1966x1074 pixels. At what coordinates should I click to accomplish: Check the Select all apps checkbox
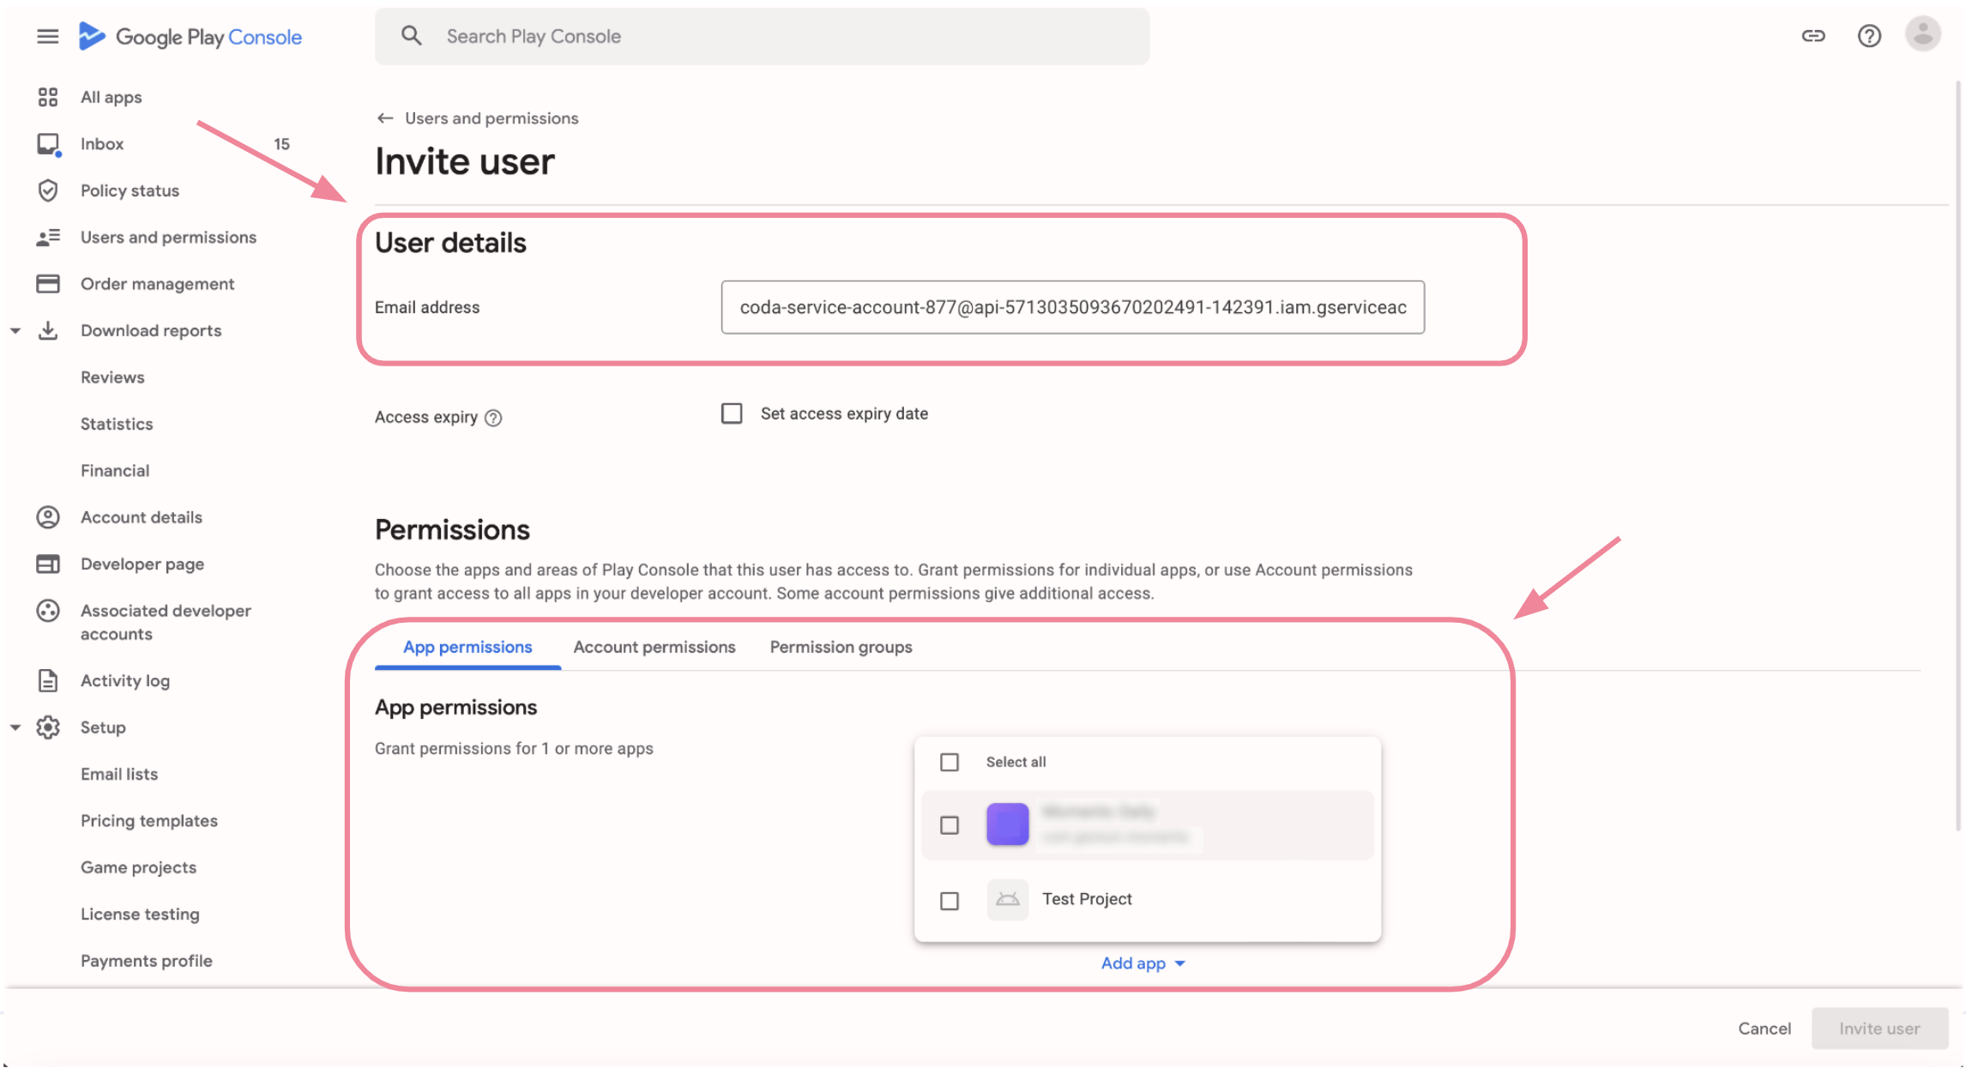pyautogui.click(x=950, y=762)
